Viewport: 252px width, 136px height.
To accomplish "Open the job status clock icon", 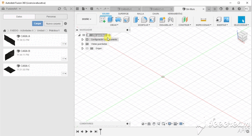I will 227,9.
